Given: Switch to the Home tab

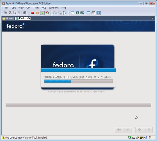Looking at the screenshot, I should [8, 18].
